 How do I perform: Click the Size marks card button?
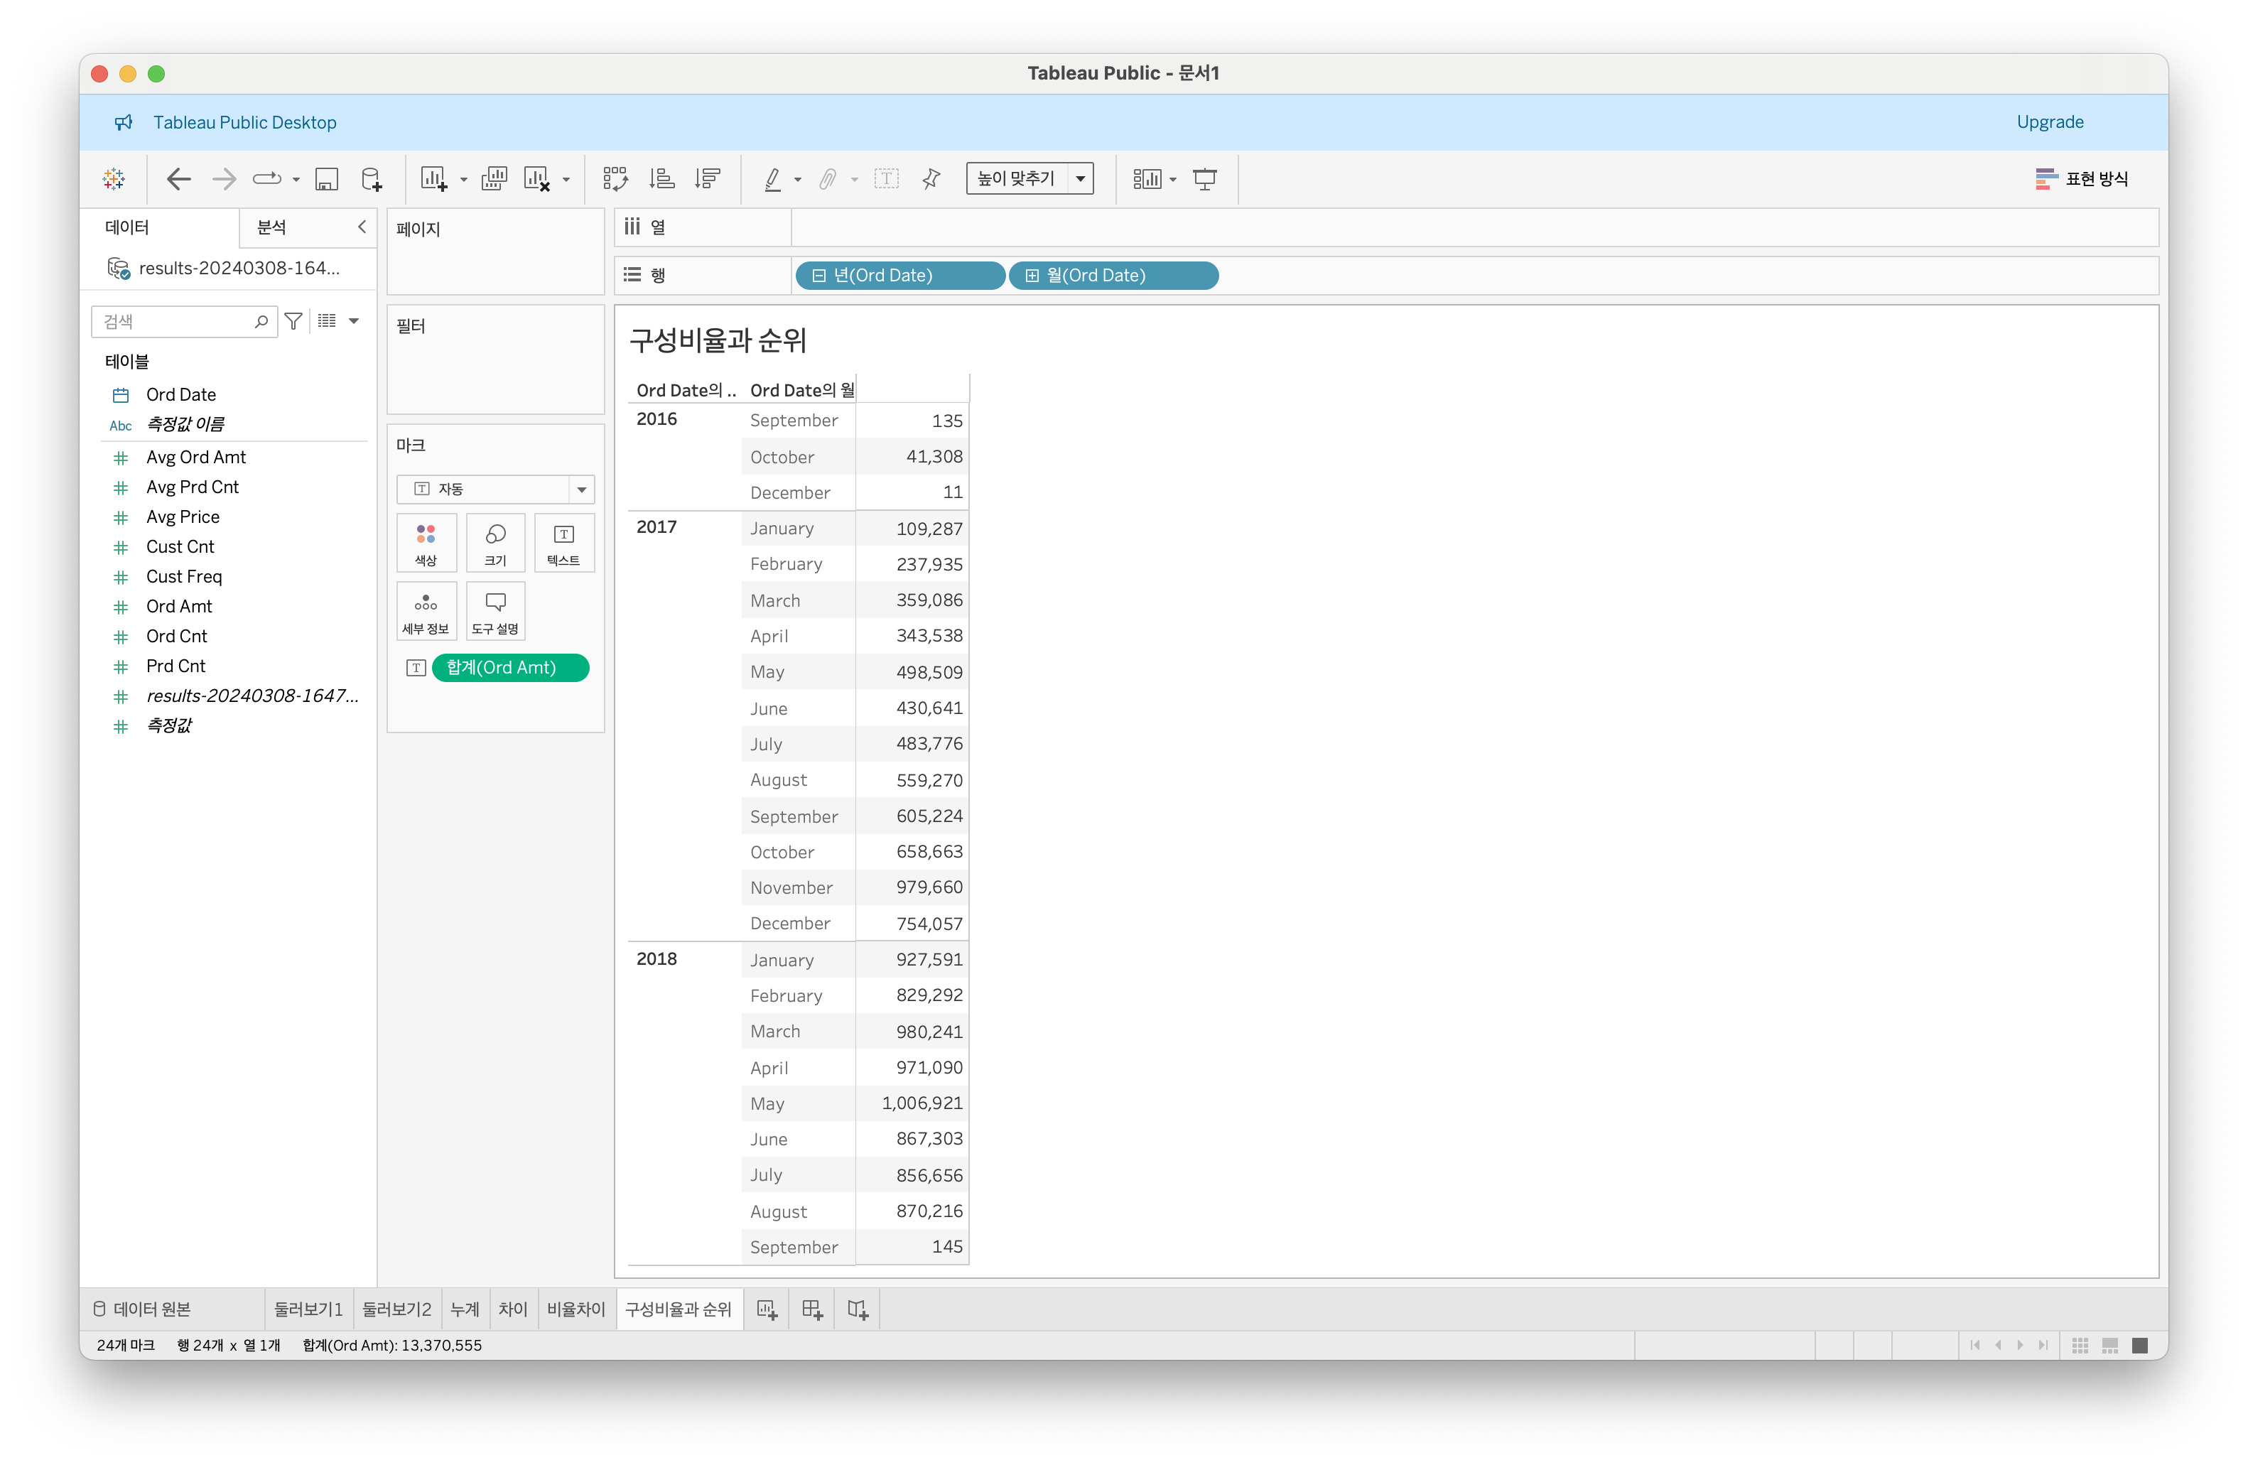[x=495, y=543]
